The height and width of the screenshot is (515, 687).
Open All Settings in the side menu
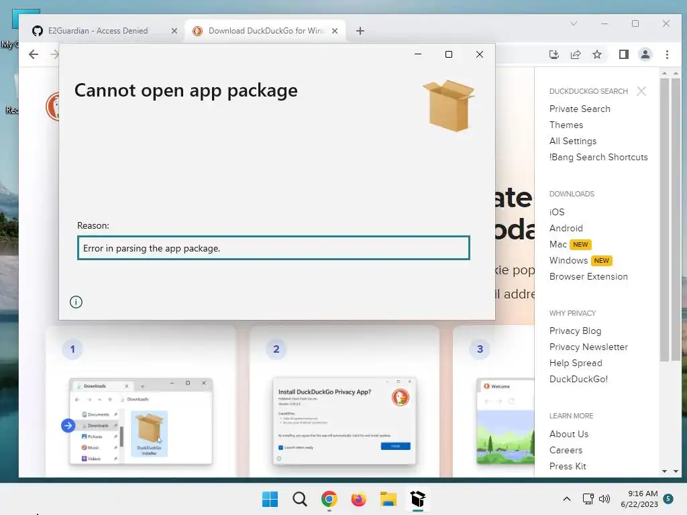[x=573, y=141]
